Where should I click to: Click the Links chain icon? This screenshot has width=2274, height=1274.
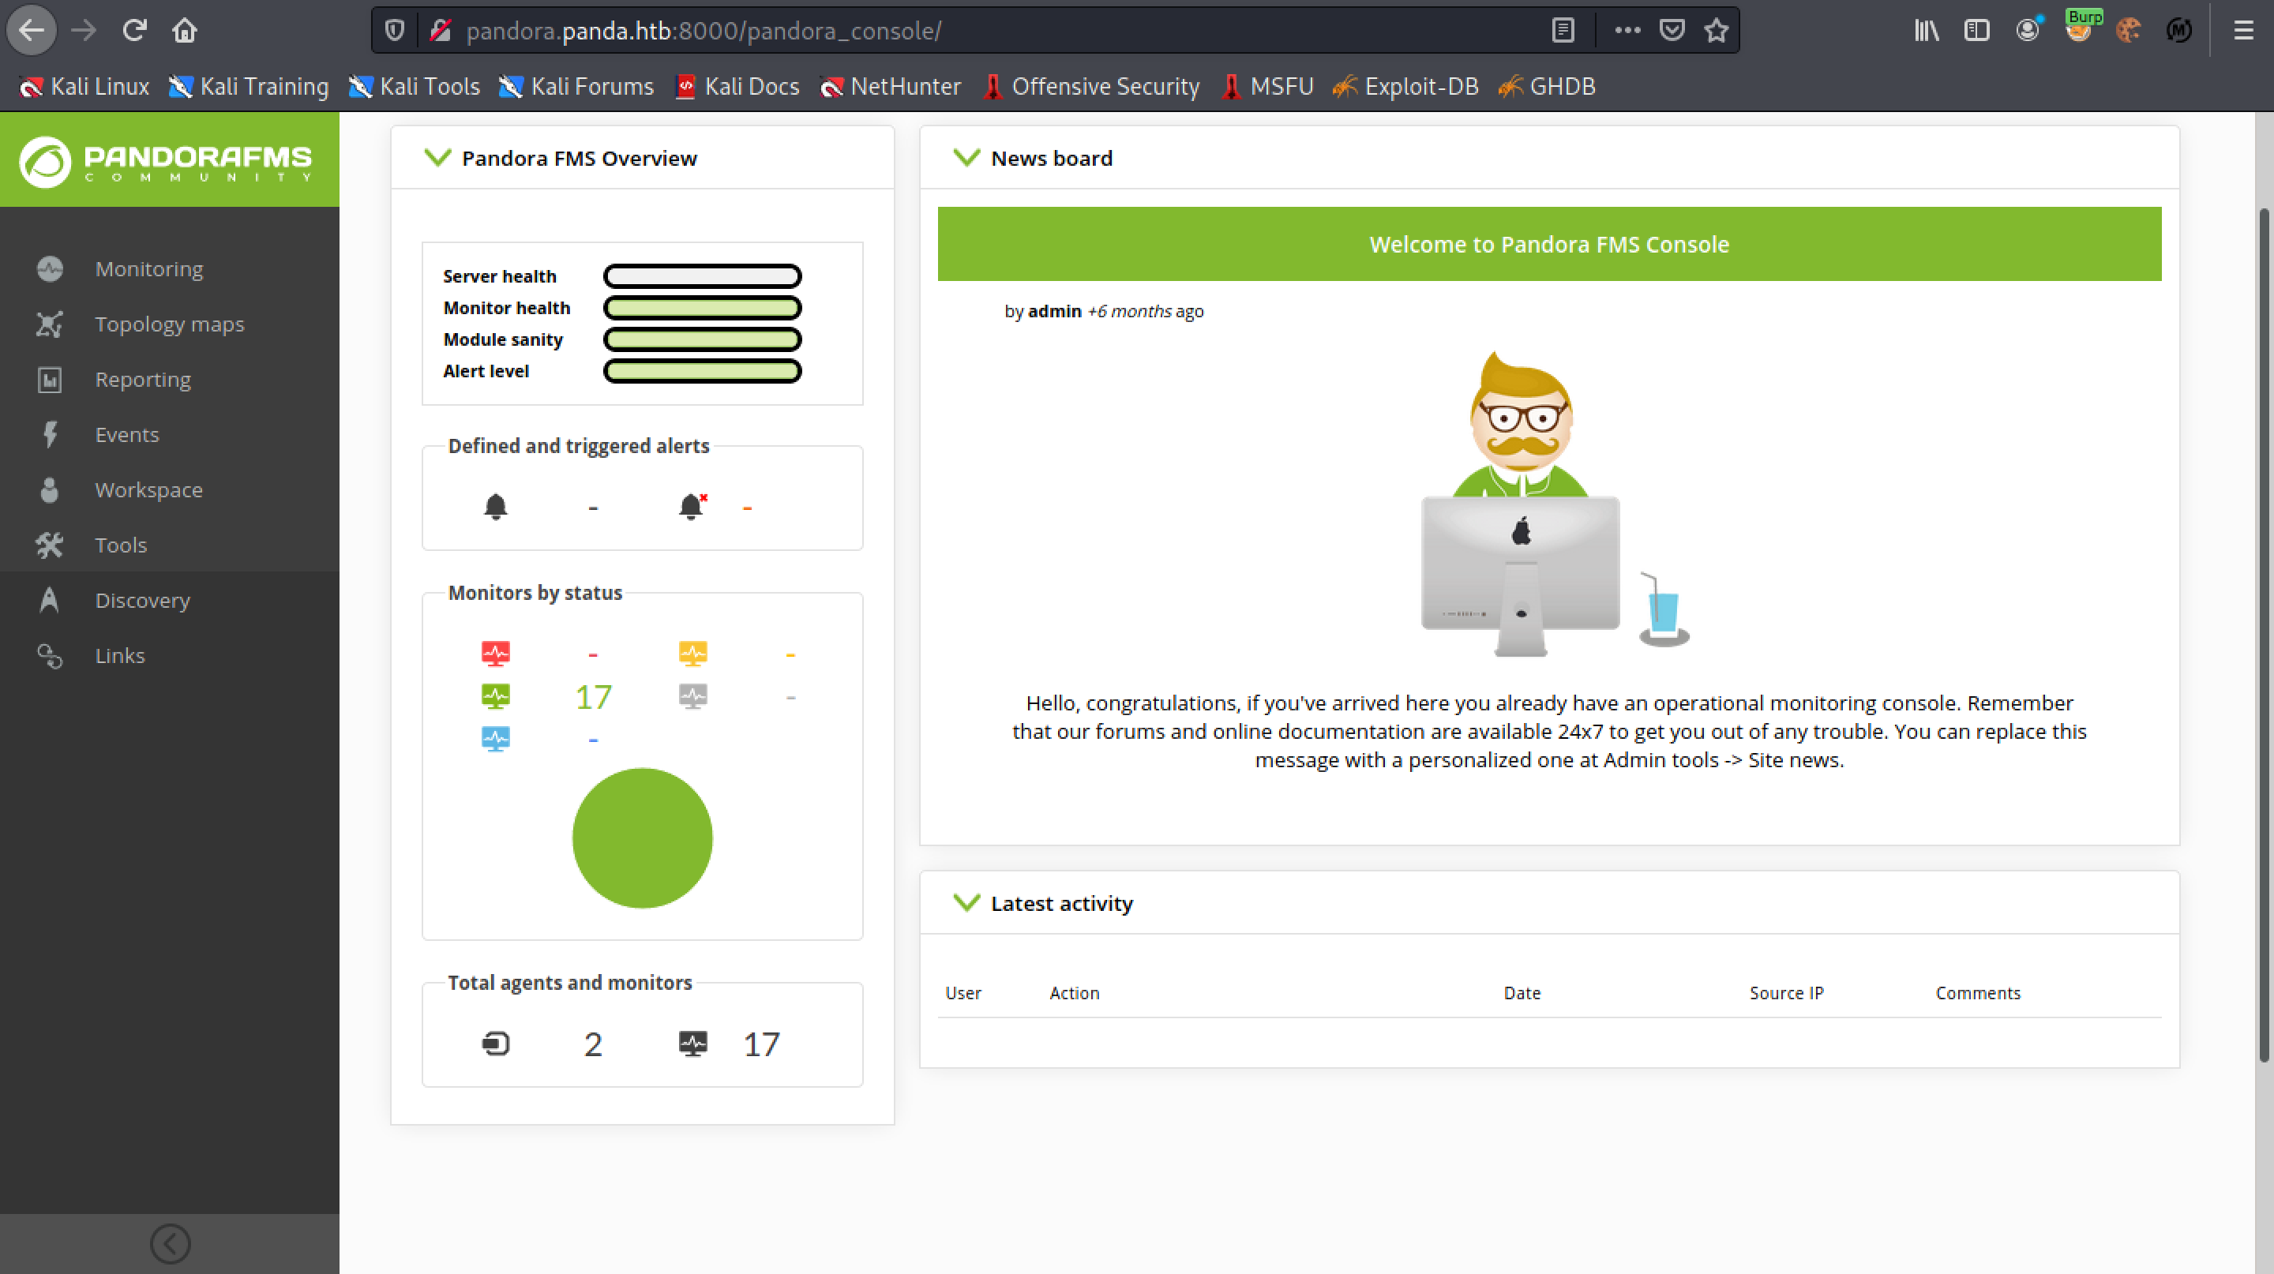[x=50, y=655]
